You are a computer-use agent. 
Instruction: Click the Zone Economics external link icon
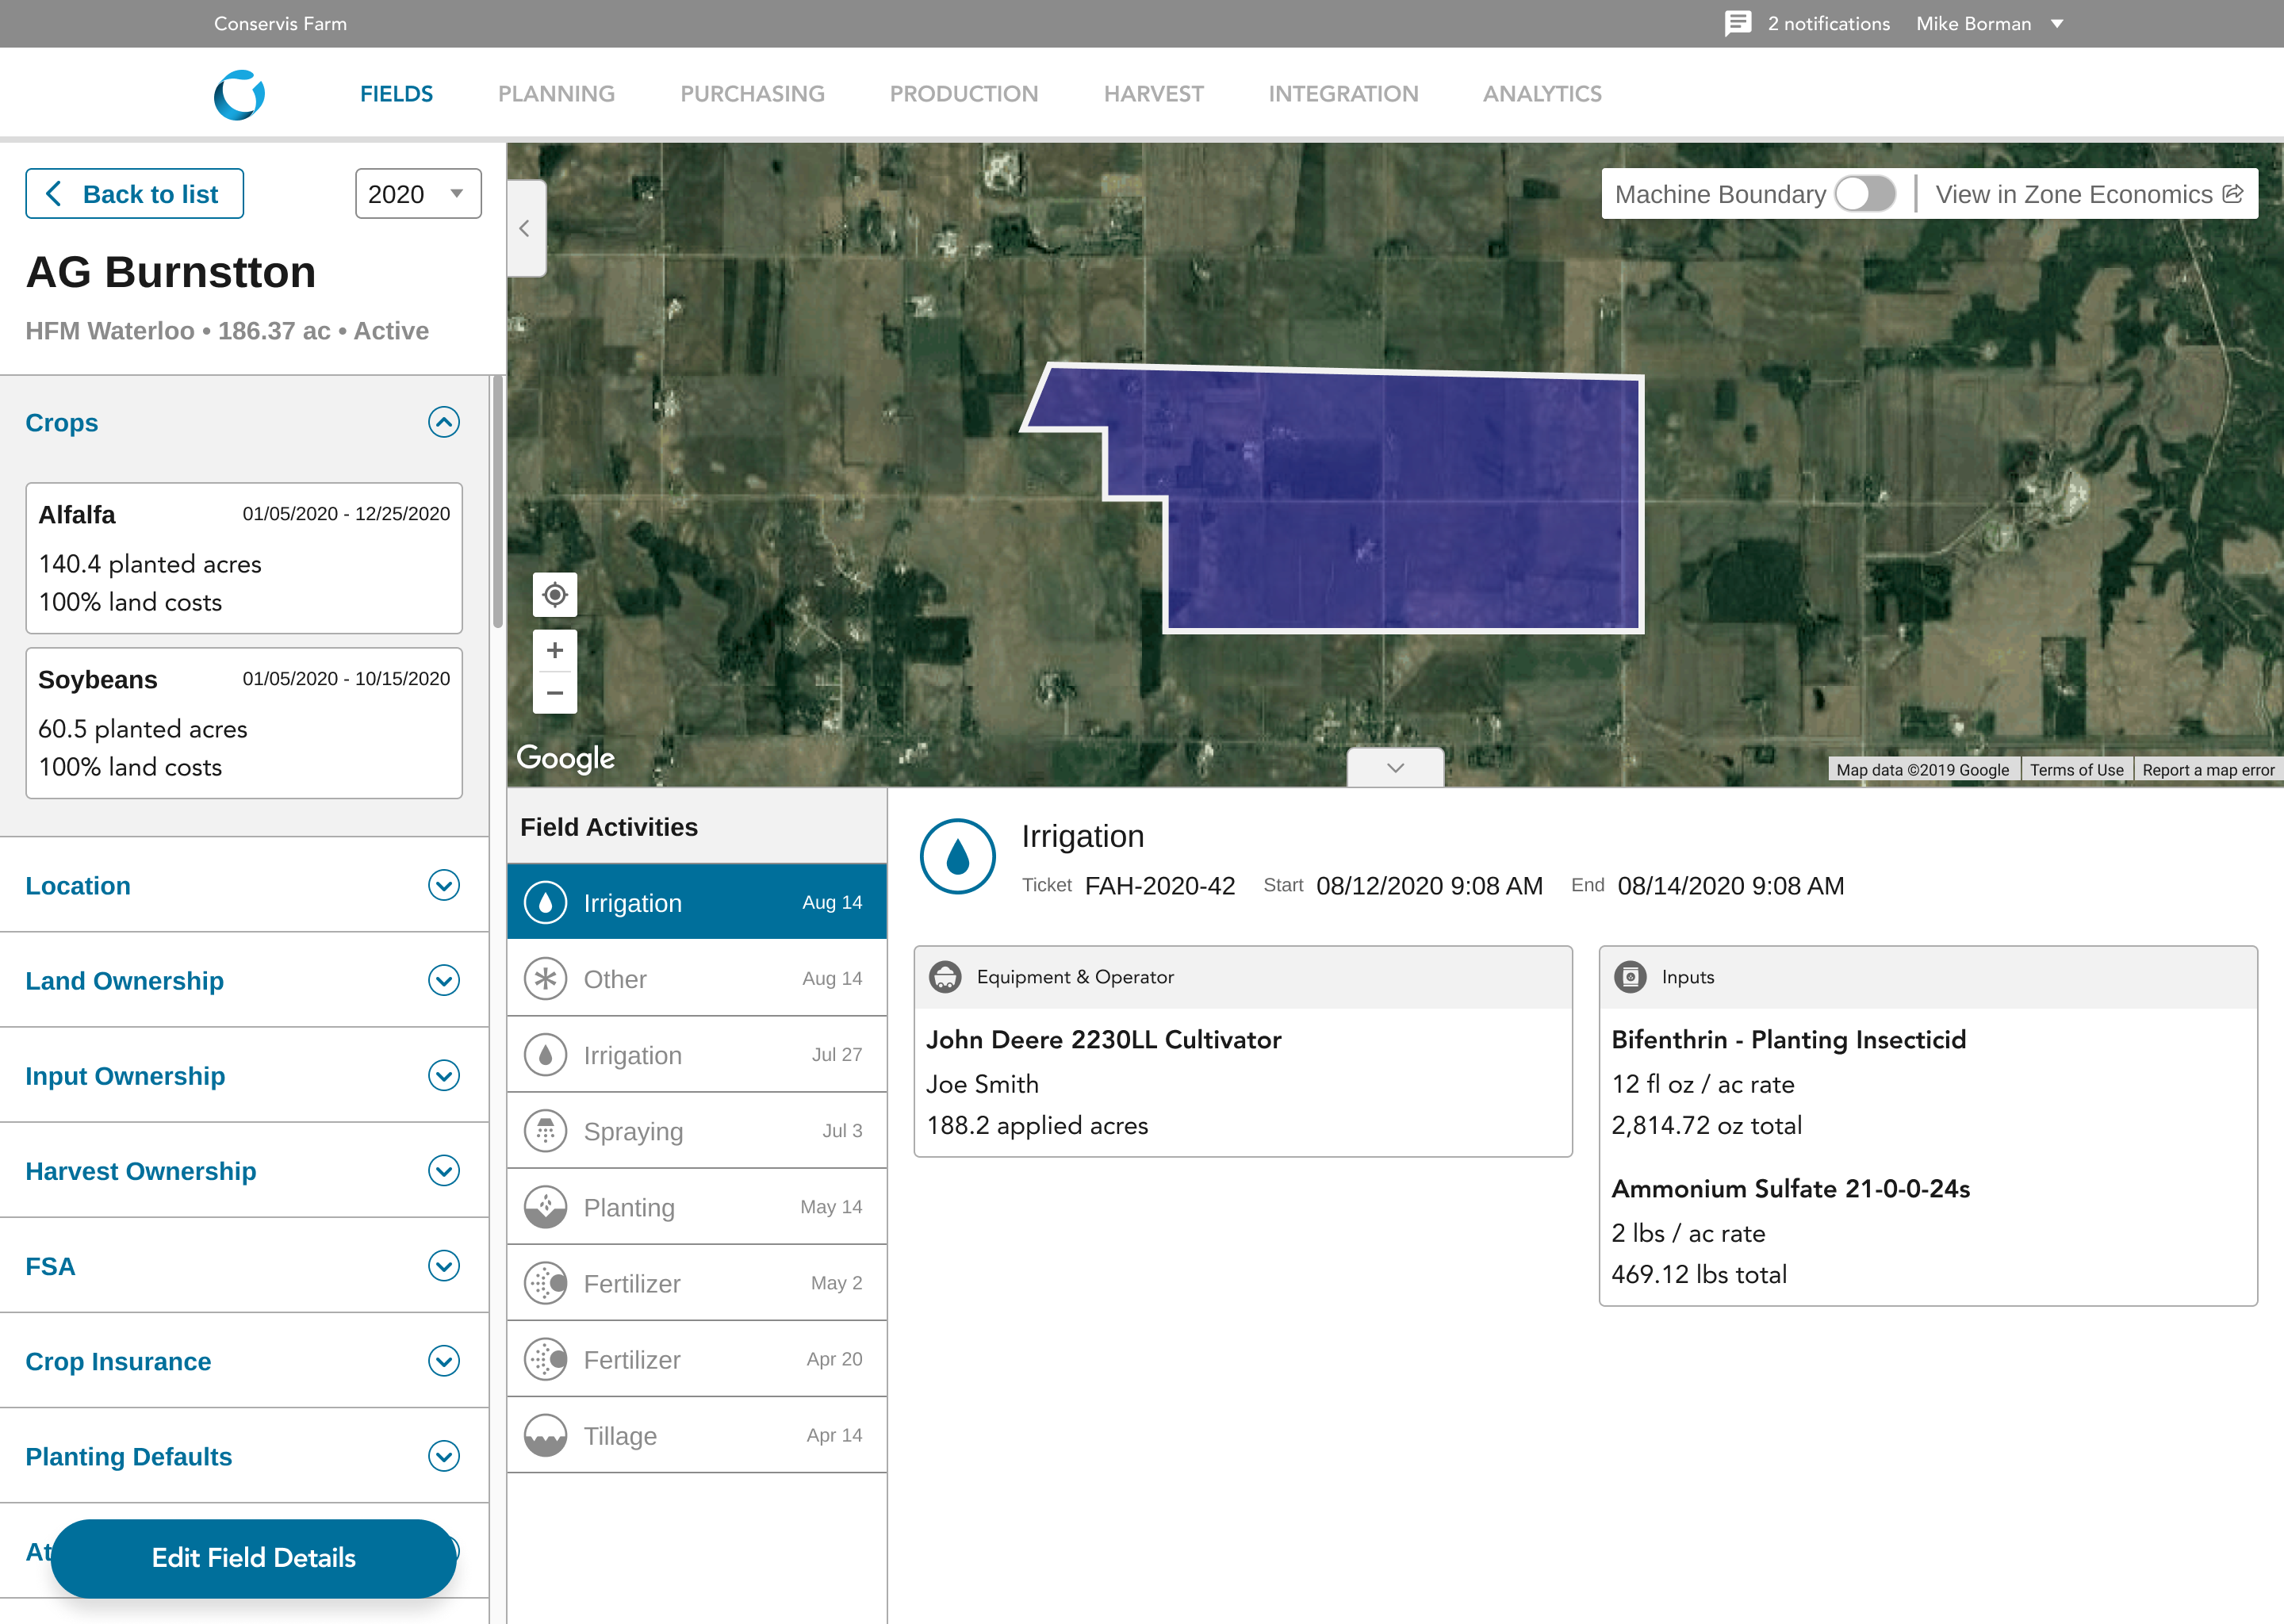pos(2233,193)
